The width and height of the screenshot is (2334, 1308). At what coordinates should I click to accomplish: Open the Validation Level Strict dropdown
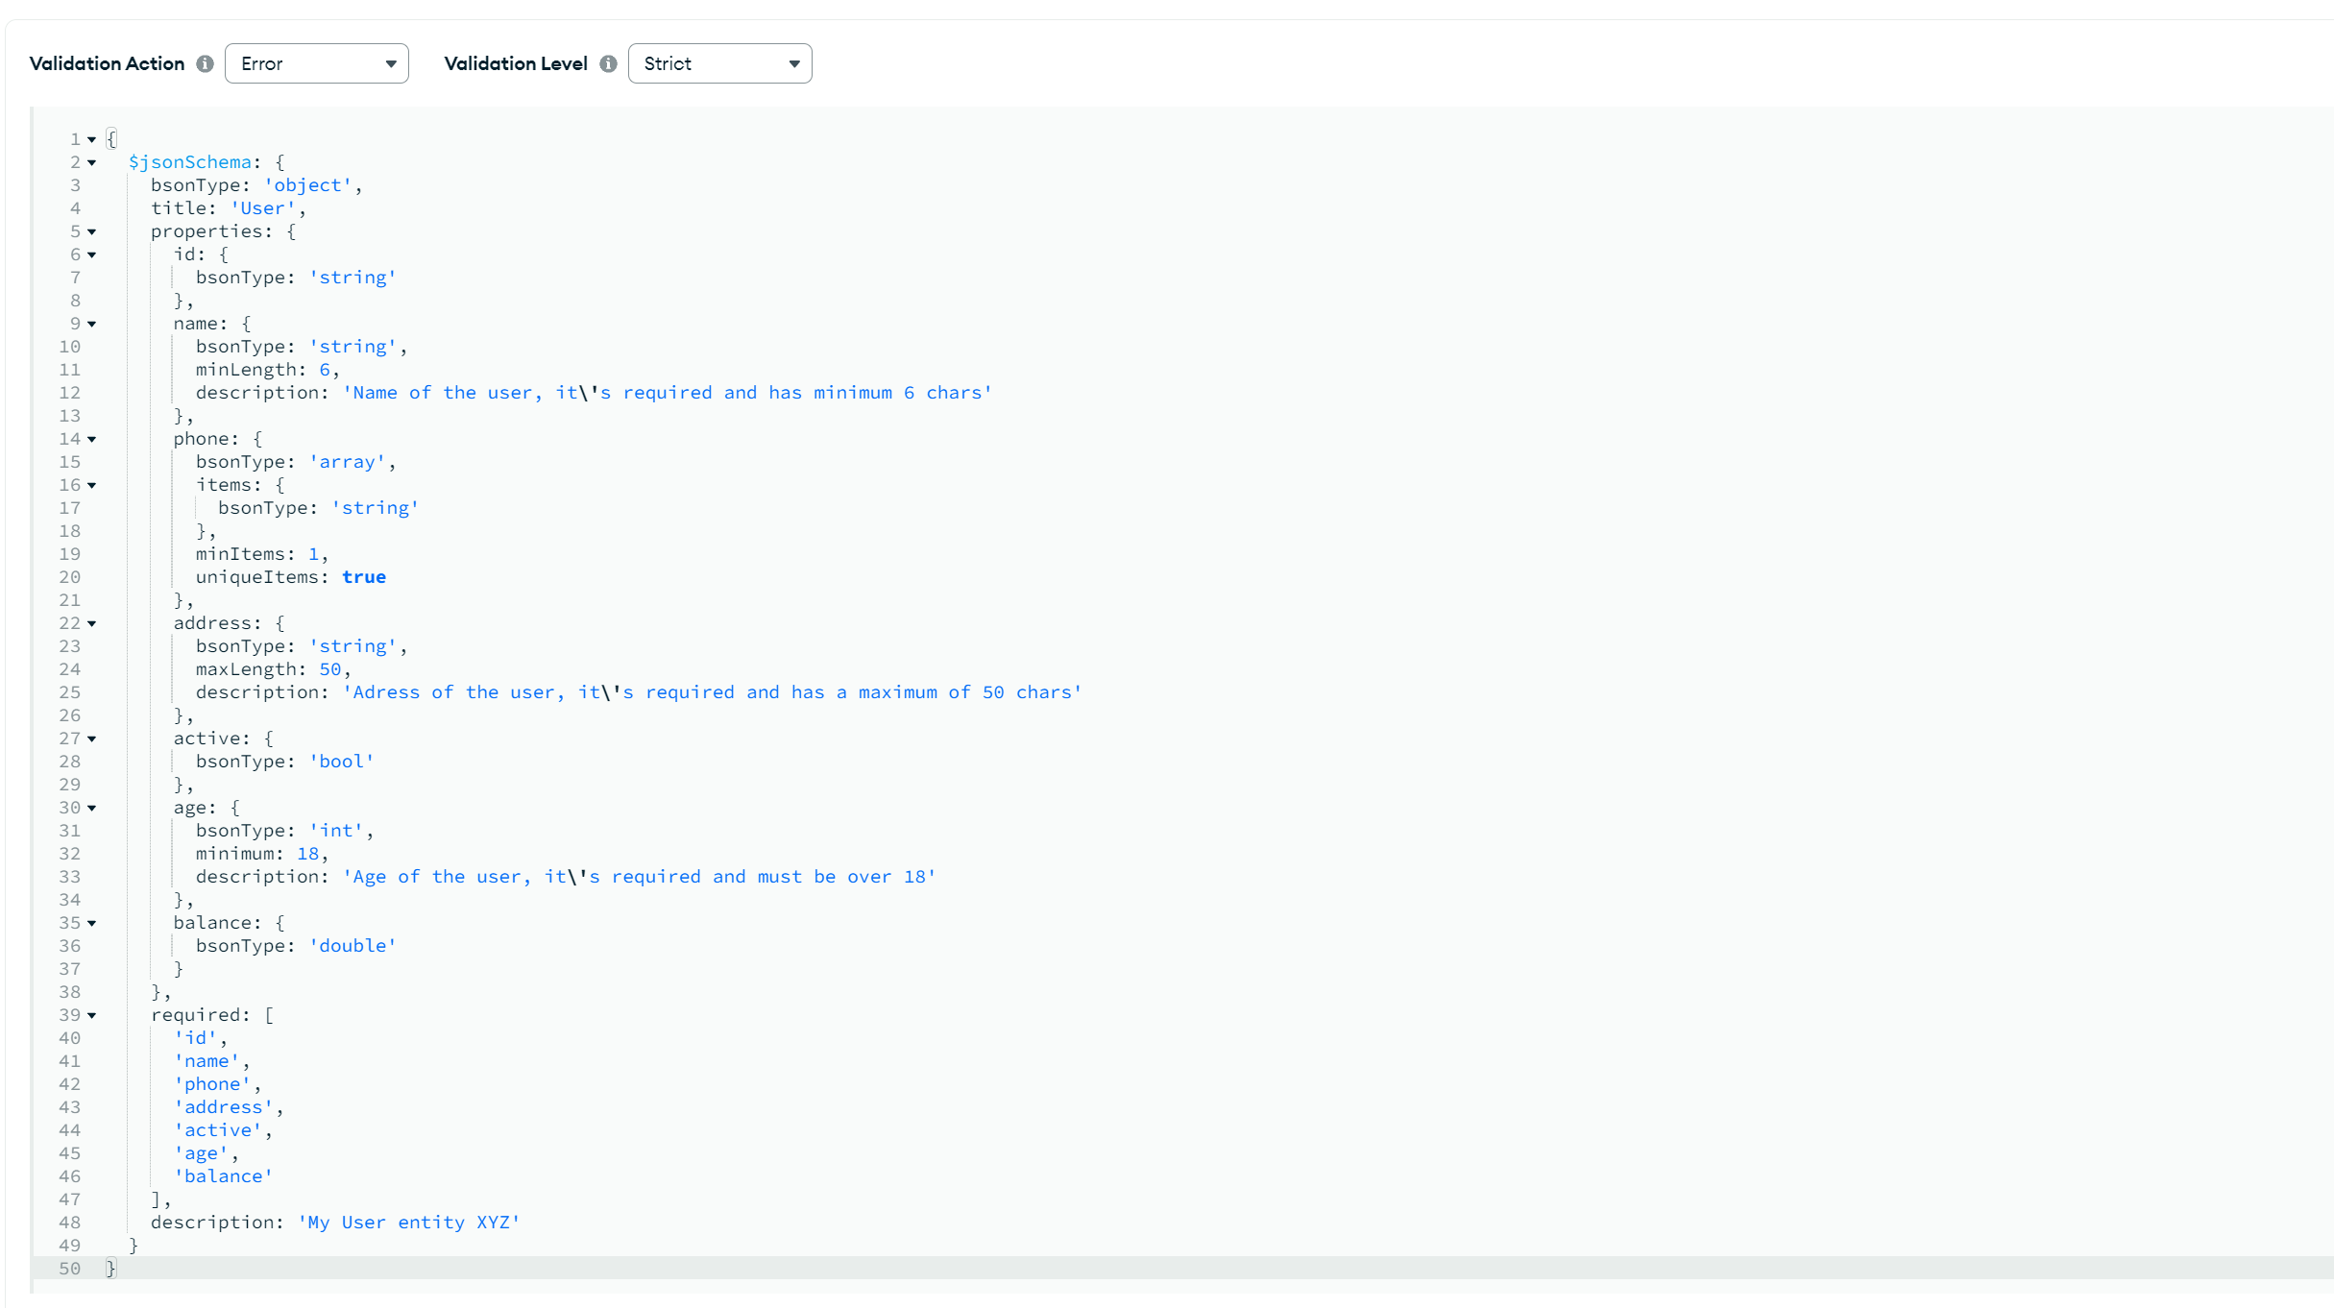pyautogui.click(x=719, y=63)
